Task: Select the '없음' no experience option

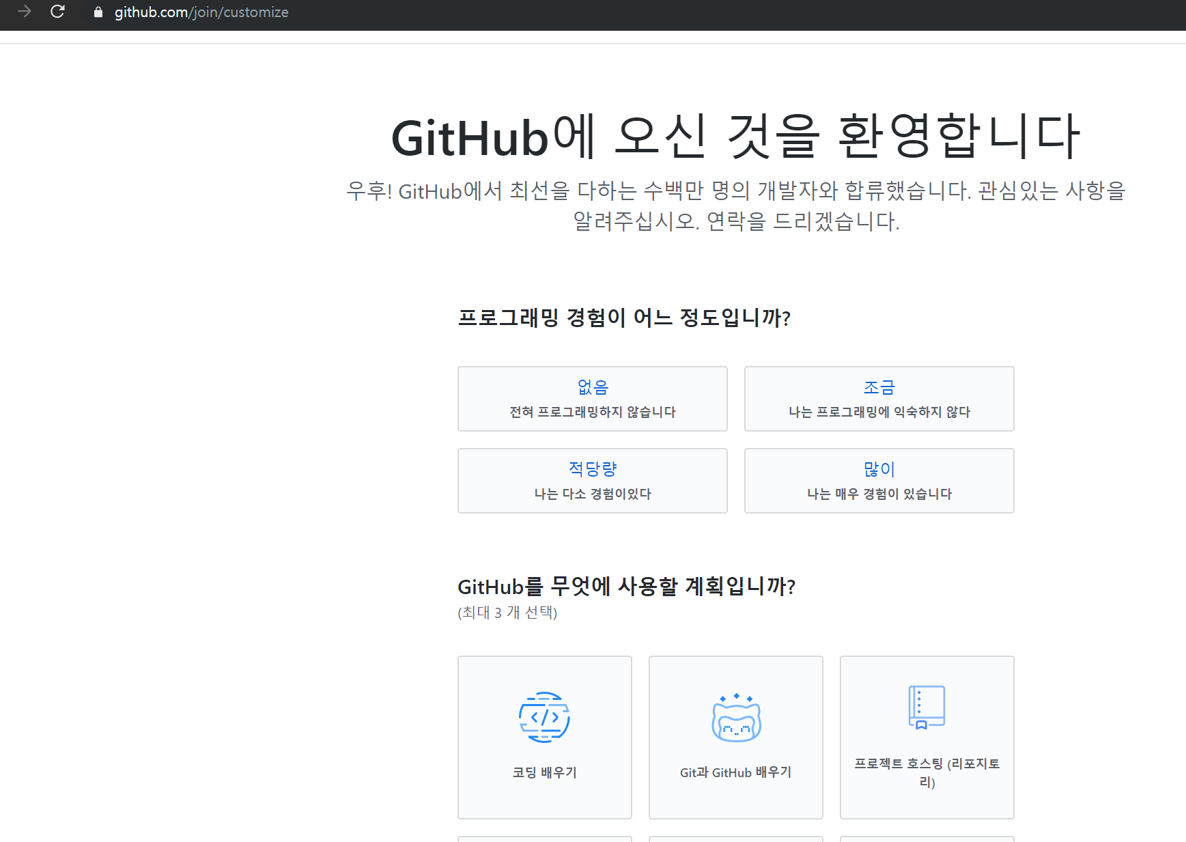Action: (593, 399)
